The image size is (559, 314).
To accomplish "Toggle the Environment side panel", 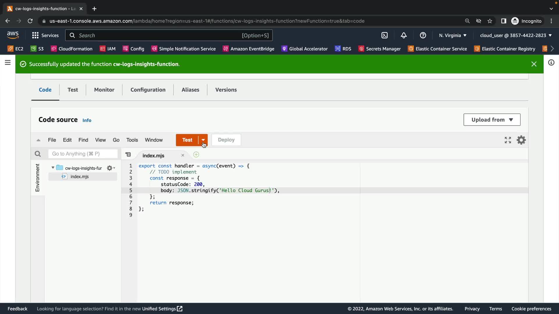I will click(x=38, y=178).
